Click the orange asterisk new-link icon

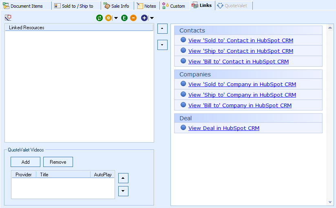click(108, 18)
